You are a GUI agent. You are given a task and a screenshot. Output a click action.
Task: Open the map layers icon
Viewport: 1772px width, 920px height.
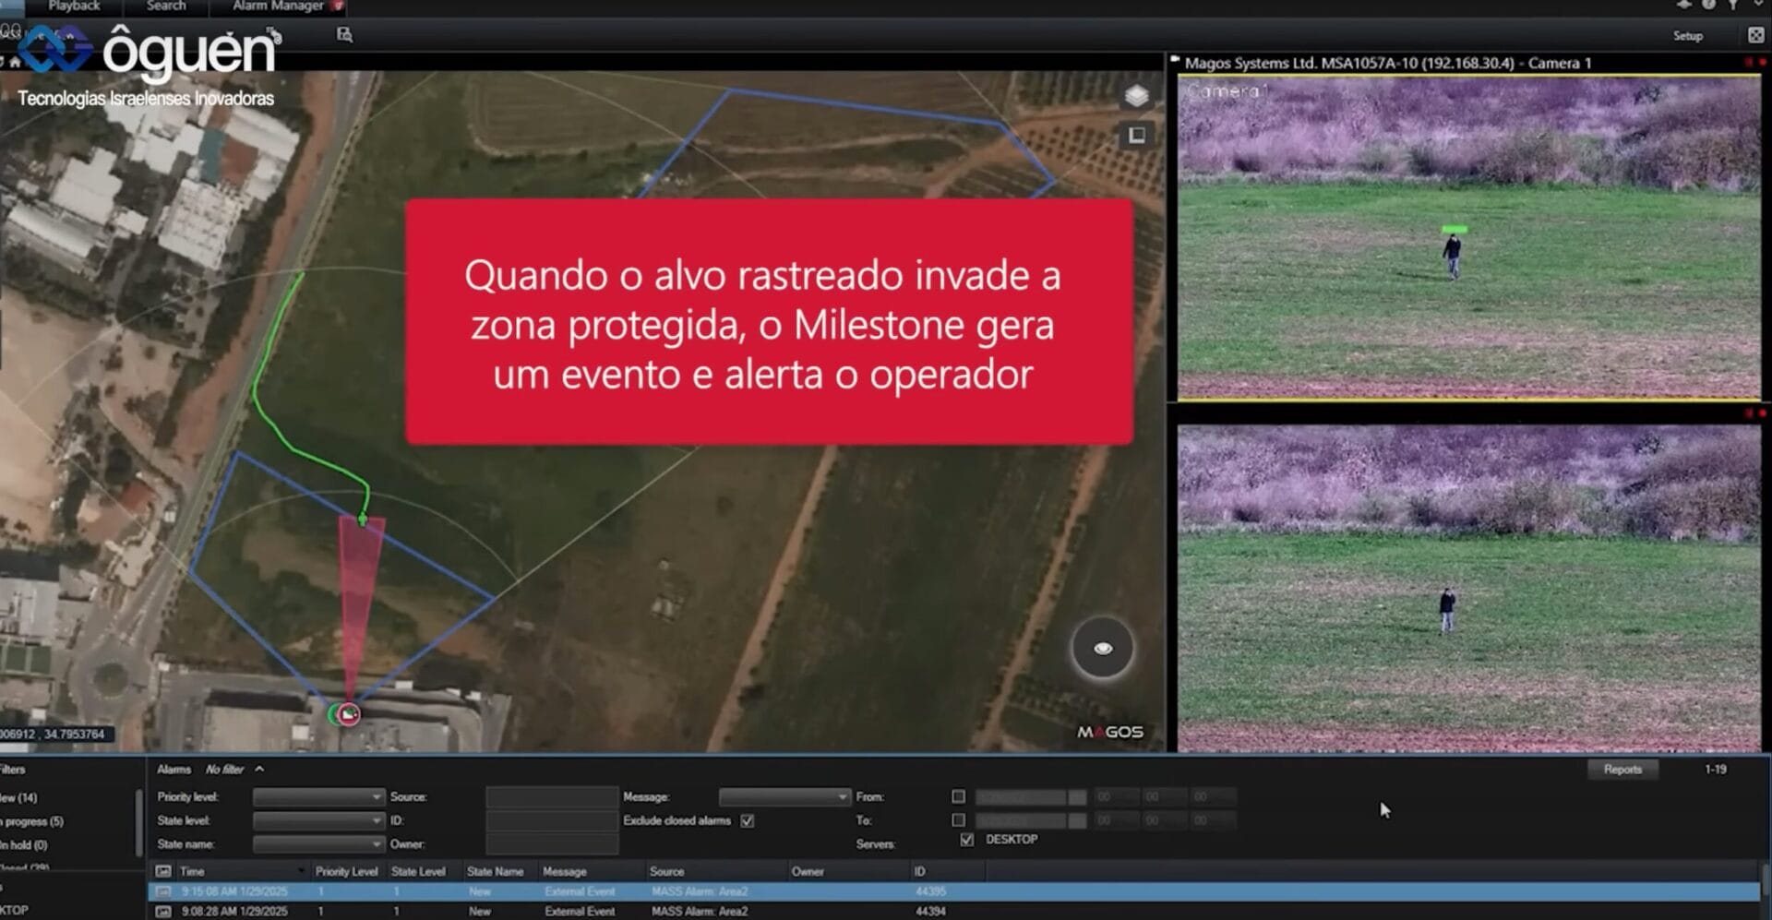pyautogui.click(x=1136, y=95)
